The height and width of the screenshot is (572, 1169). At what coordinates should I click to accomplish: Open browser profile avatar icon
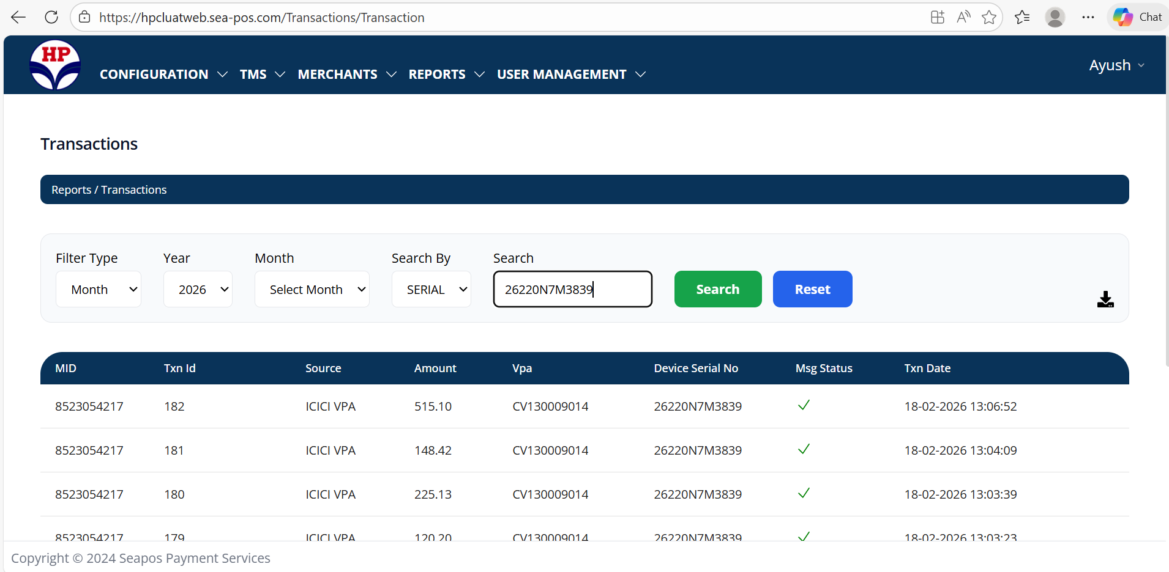(1055, 17)
